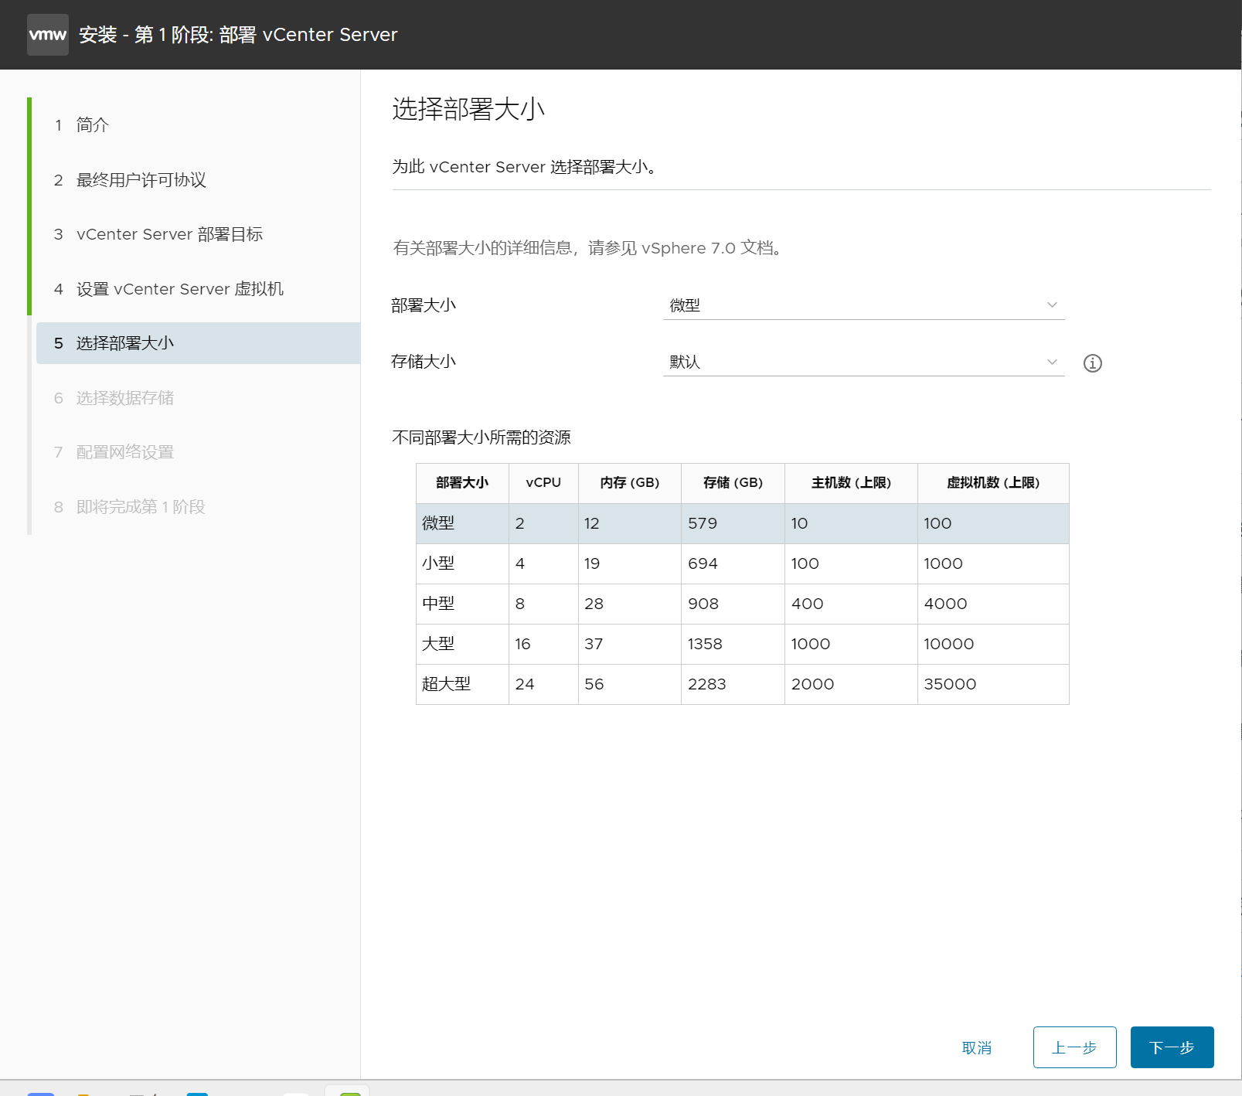This screenshot has height=1096, width=1242.
Task: Click the 微型 row in table
Action: [743, 523]
